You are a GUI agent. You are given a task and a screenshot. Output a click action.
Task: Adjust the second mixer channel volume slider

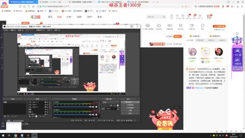tap(72, 114)
